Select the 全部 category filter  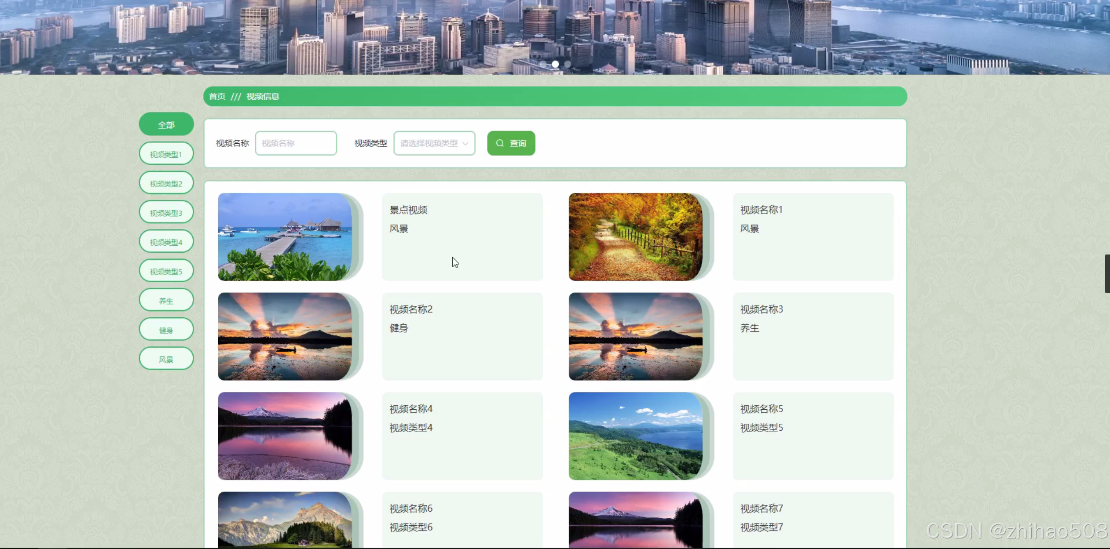166,125
